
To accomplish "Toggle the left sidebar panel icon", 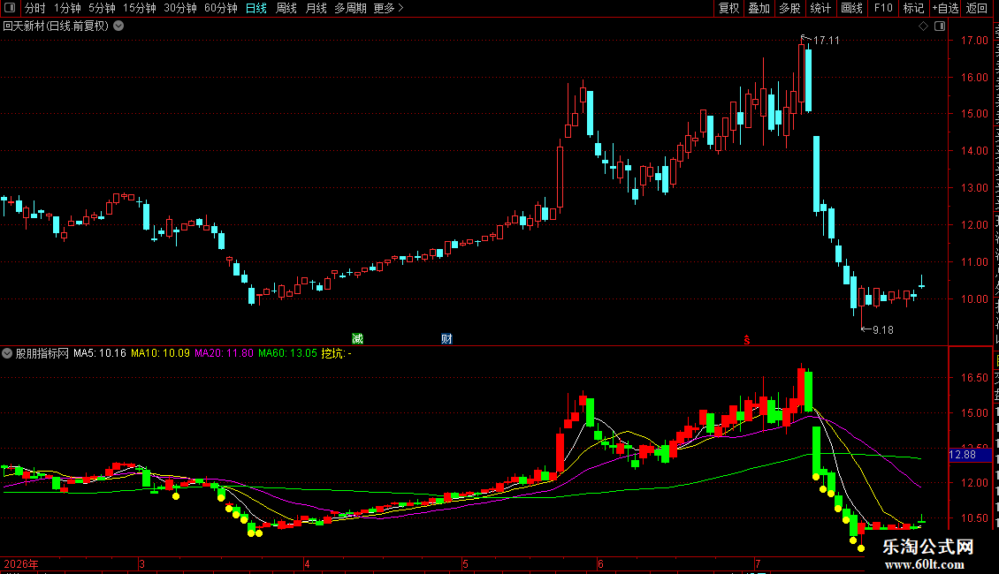I will coord(10,8).
